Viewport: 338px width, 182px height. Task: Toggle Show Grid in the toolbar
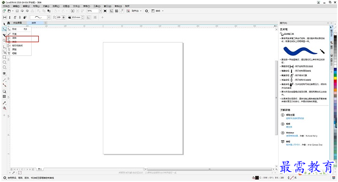117,11
